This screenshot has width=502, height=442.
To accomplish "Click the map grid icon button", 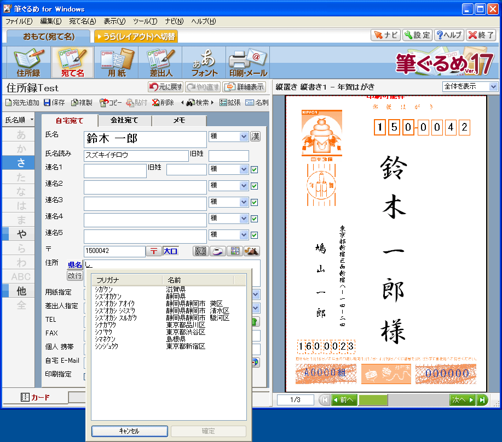I will point(235,251).
